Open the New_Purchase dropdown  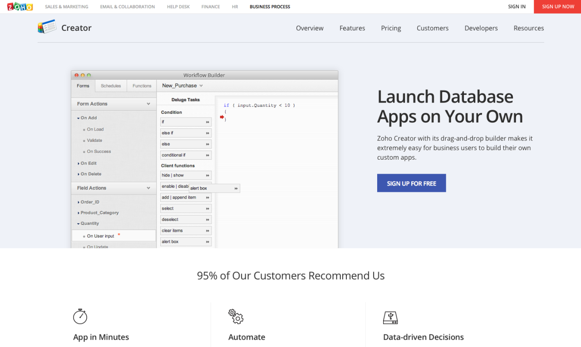pyautogui.click(x=182, y=86)
